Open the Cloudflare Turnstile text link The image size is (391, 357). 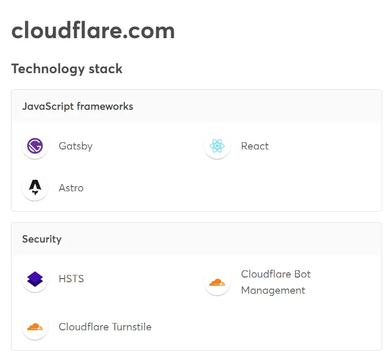105,327
